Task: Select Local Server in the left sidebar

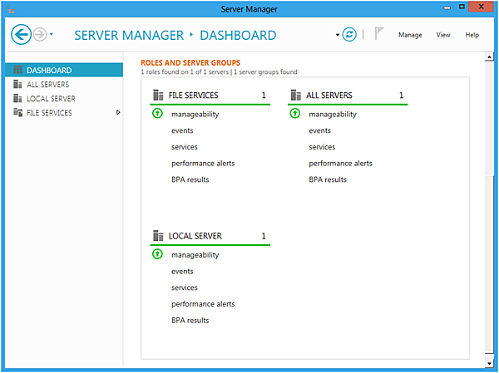Action: tap(51, 99)
